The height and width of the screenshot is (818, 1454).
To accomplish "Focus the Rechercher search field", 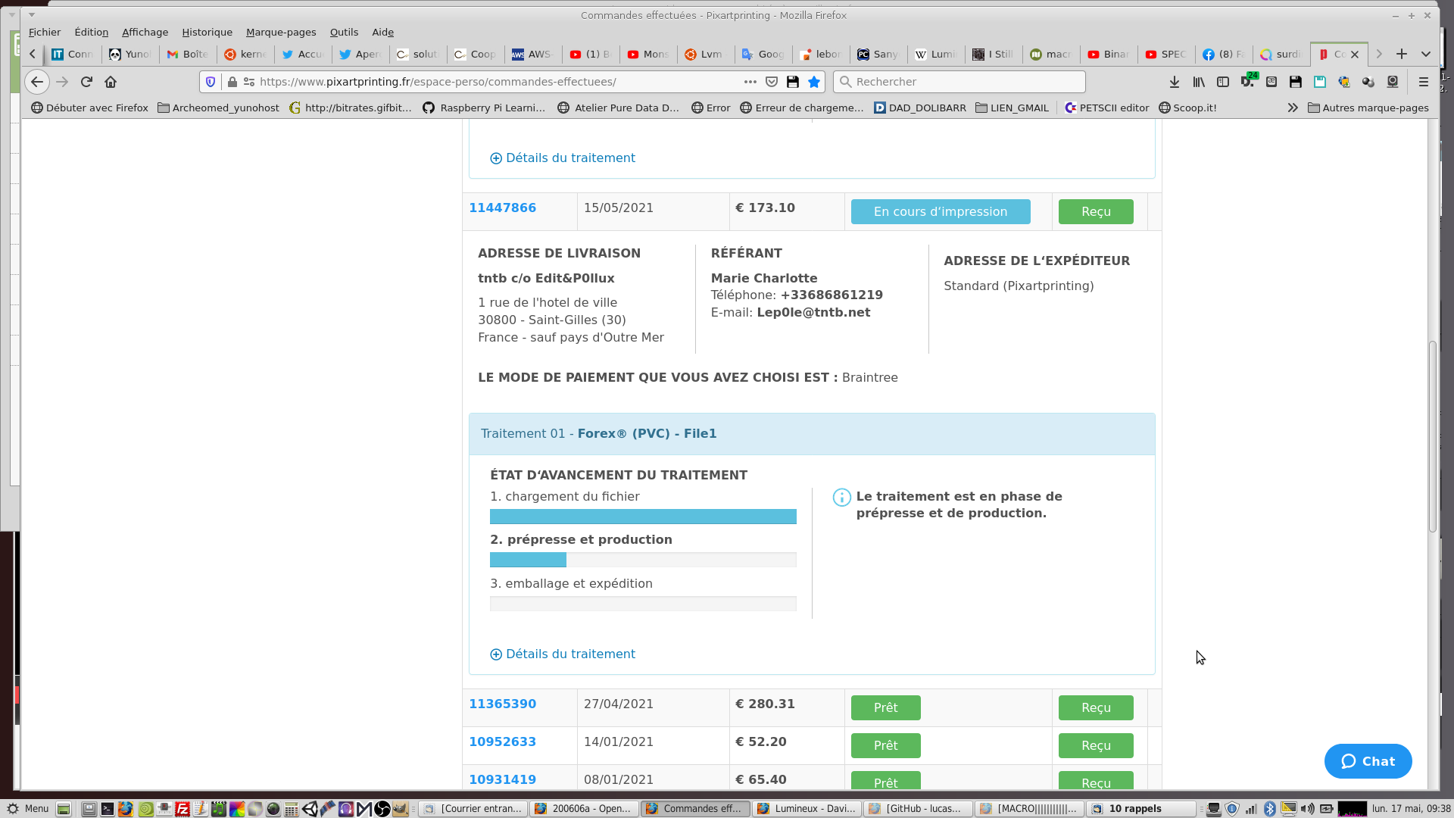I will pos(959,82).
